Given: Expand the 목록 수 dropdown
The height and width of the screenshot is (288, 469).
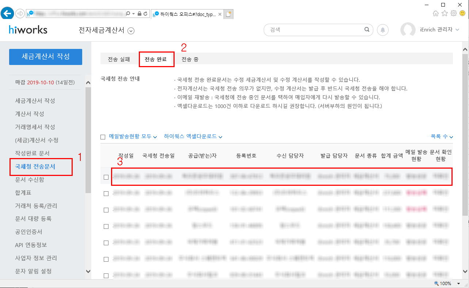Looking at the screenshot, I should click(442, 137).
